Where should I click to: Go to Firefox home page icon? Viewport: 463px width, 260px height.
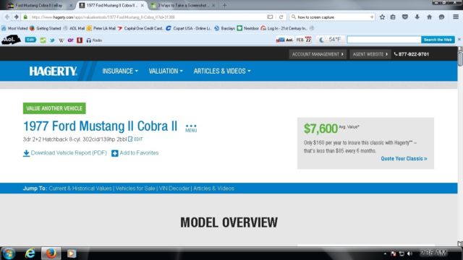(429, 17)
